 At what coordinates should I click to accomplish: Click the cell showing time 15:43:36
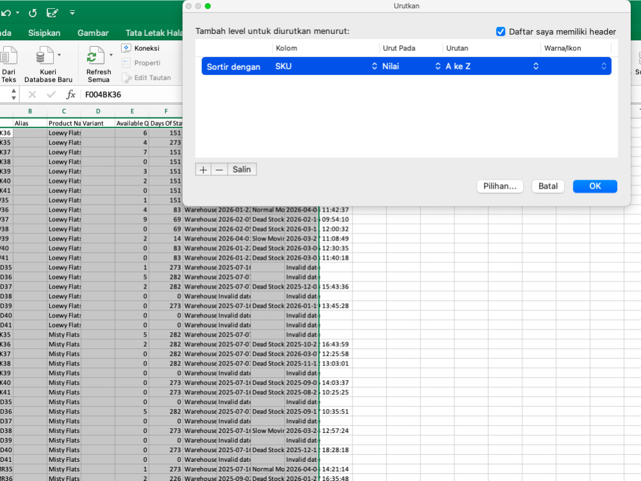[335, 287]
